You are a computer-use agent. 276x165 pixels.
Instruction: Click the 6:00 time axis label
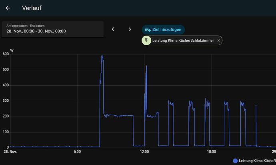[77, 152]
